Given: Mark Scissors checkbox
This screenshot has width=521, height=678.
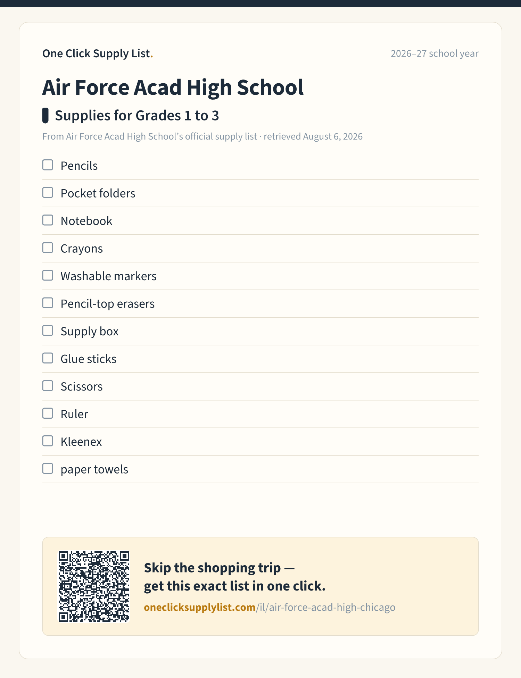Looking at the screenshot, I should tap(48, 386).
